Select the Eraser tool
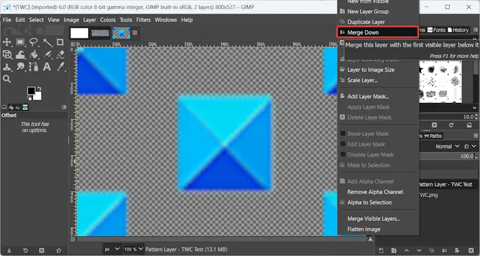The image size is (480, 256). pos(60,54)
